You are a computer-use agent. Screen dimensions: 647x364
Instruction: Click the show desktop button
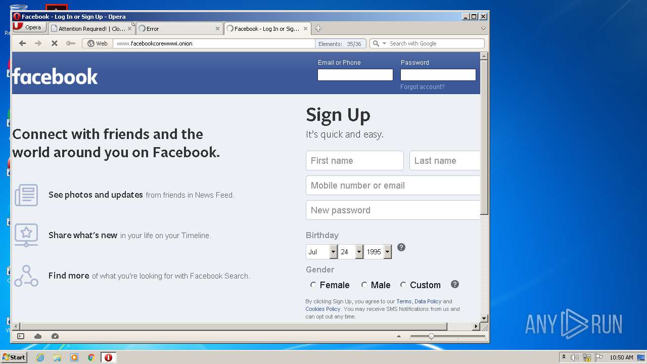point(641,357)
